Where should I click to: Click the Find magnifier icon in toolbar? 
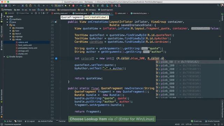point(35,6)
